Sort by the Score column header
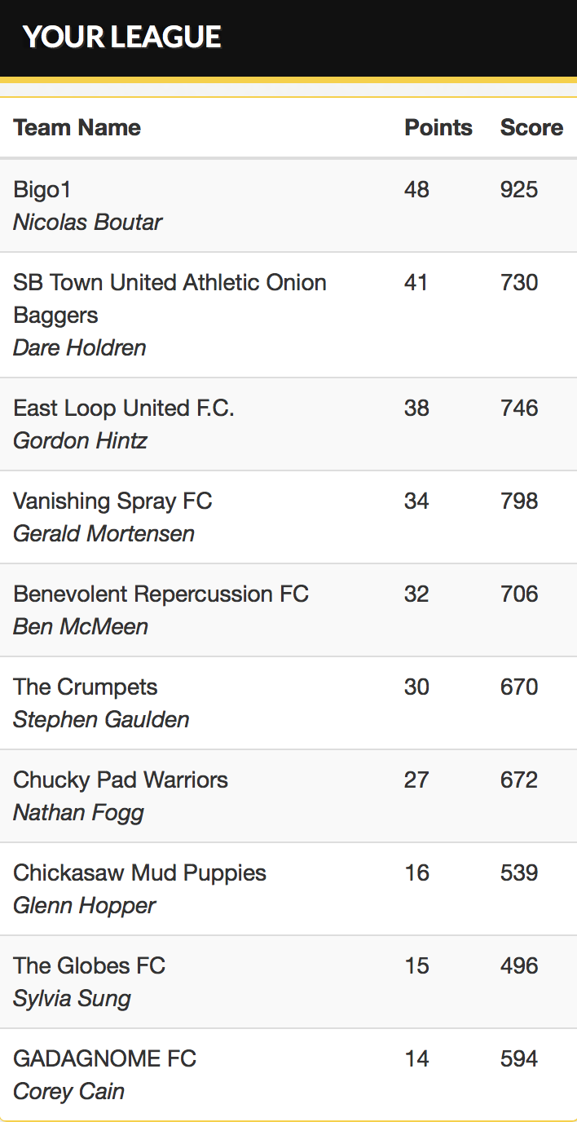Image resolution: width=577 pixels, height=1122 pixels. tap(531, 127)
